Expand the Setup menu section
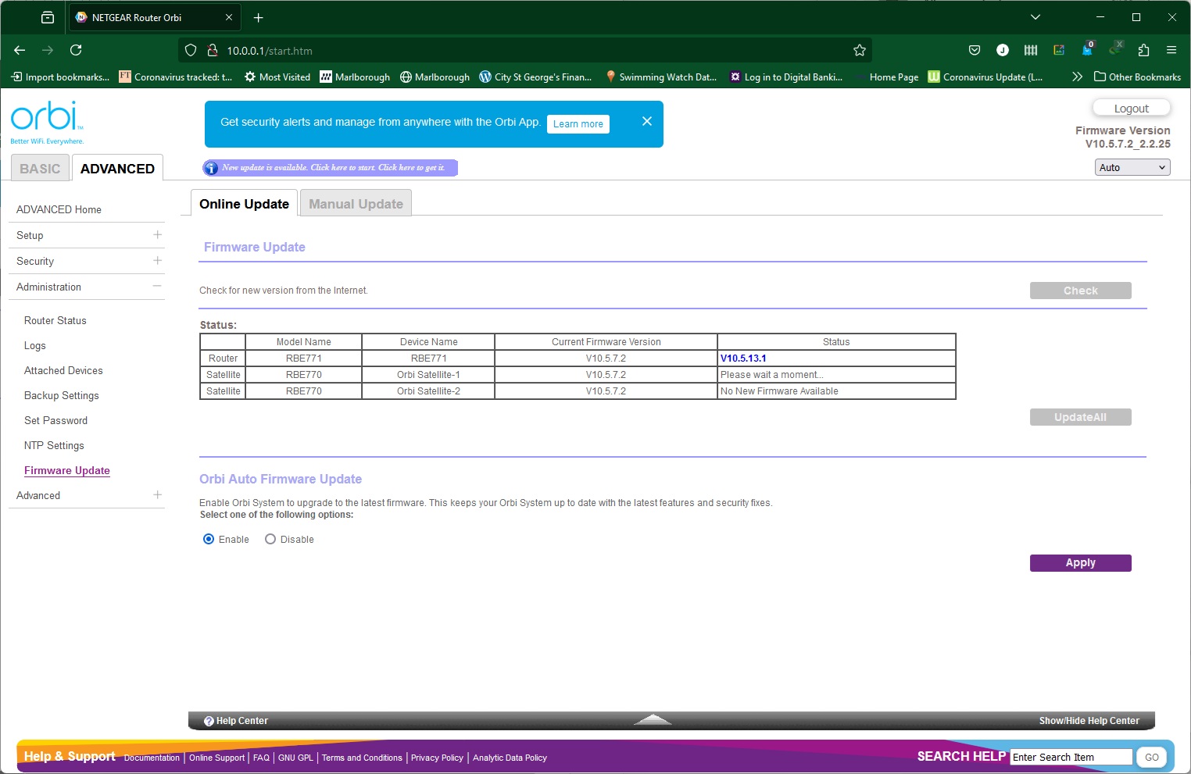This screenshot has height=774, width=1191. (157, 235)
